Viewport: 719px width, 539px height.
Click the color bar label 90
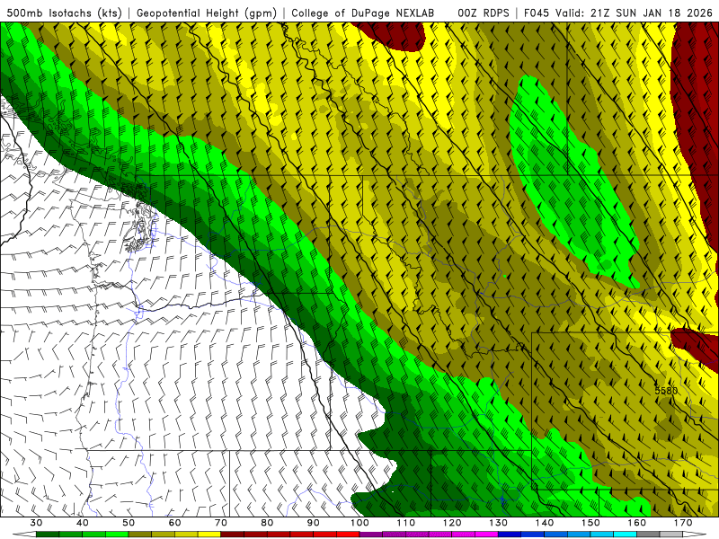314,523
